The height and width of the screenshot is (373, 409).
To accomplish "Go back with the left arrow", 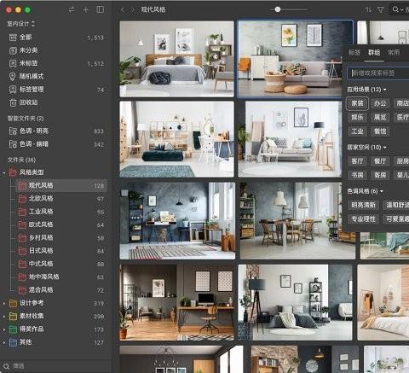I will [122, 9].
